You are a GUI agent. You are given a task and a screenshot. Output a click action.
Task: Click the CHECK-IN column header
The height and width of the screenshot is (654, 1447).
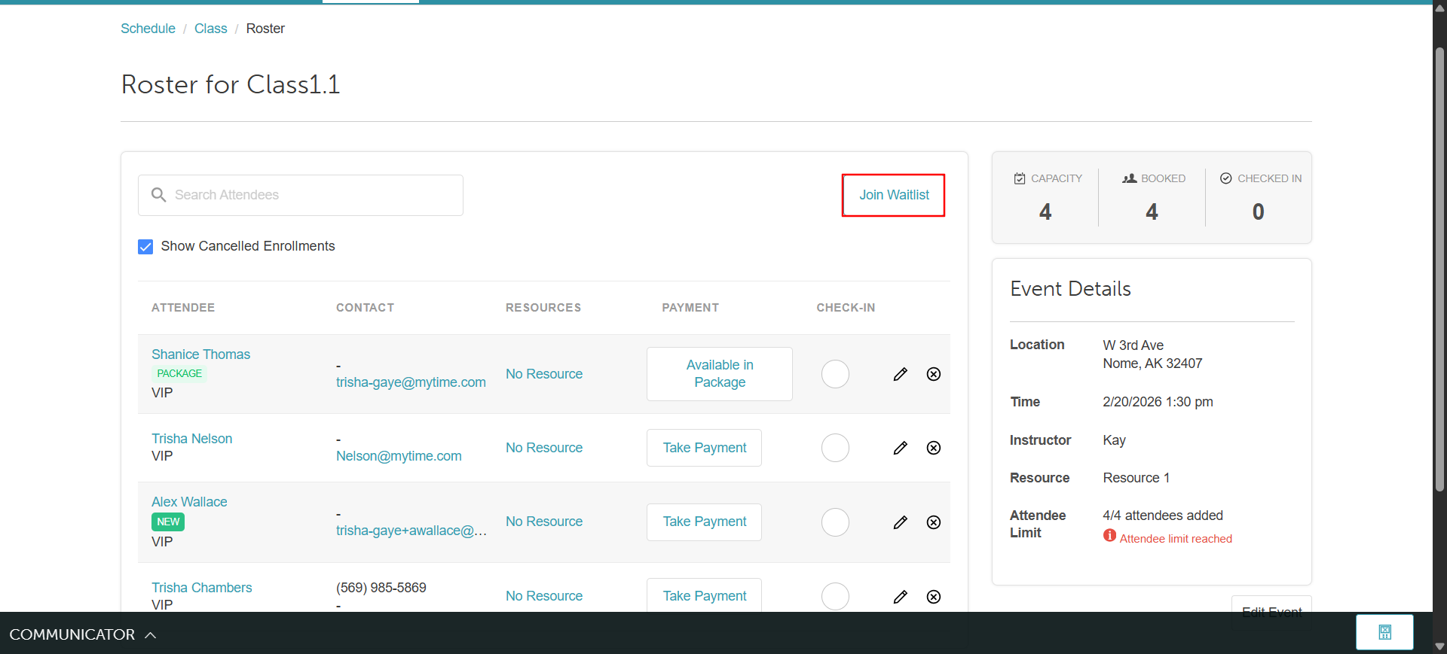[x=846, y=308]
